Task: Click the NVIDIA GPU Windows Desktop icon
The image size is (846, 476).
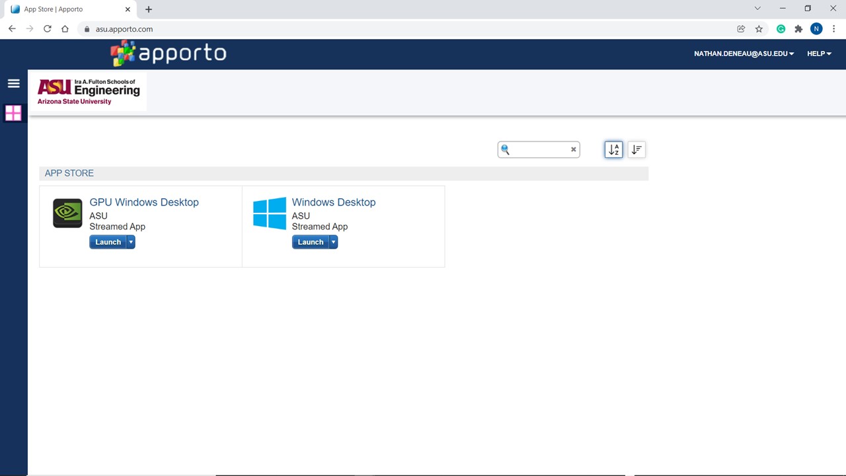Action: [67, 213]
